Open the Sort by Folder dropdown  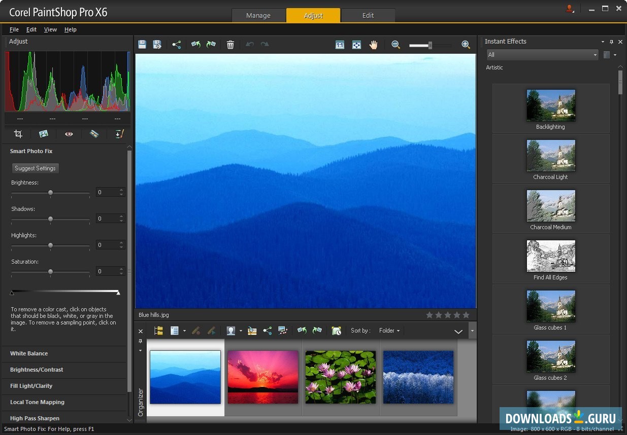[x=389, y=331]
